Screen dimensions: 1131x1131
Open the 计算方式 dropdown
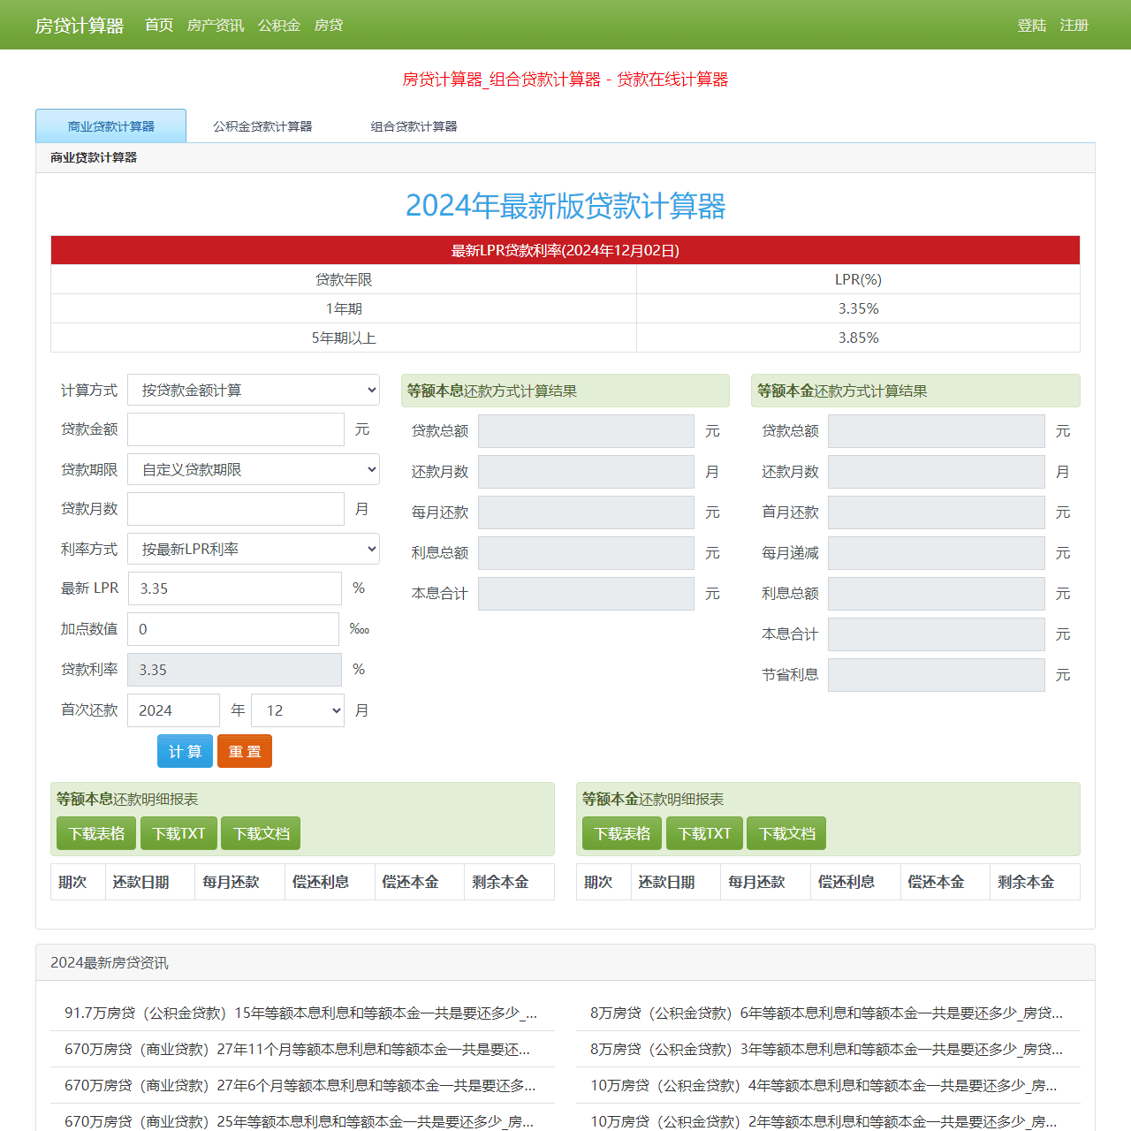(254, 390)
